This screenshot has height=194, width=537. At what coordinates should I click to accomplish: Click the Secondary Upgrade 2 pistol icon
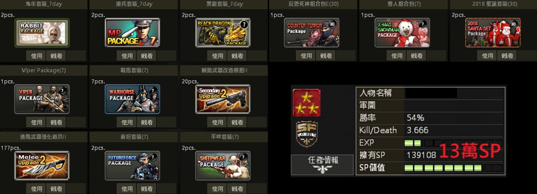pos(223,99)
